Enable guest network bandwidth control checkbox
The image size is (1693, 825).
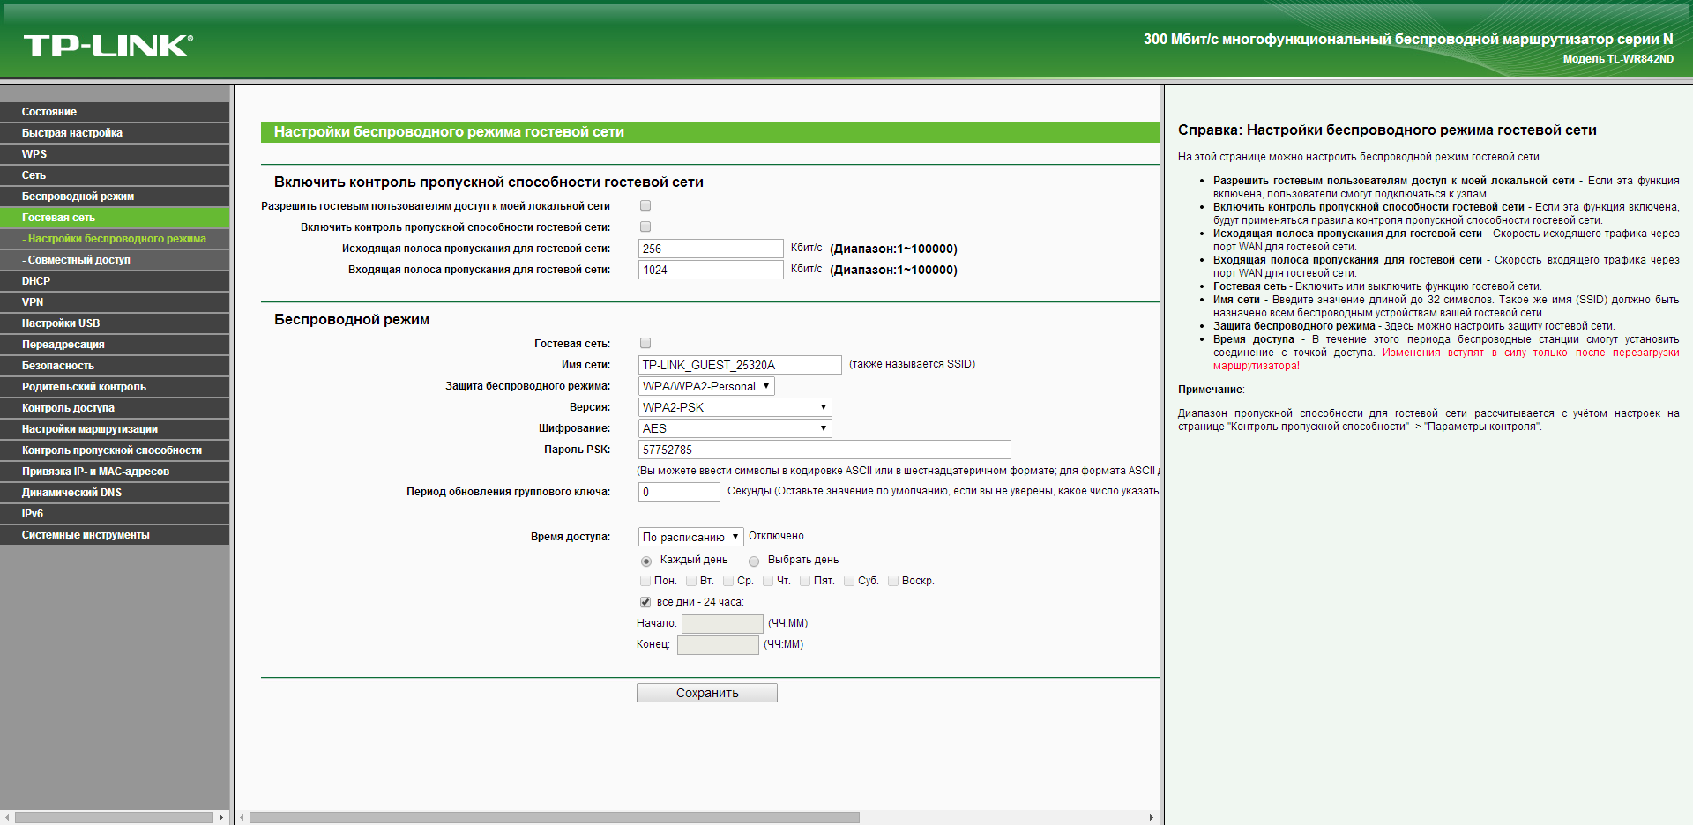645,227
